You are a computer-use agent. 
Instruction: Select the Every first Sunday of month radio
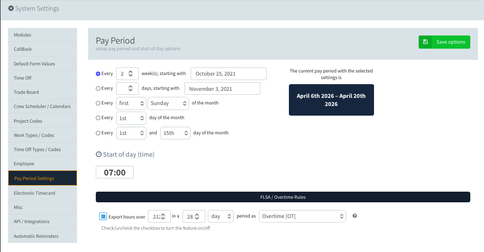click(x=98, y=103)
